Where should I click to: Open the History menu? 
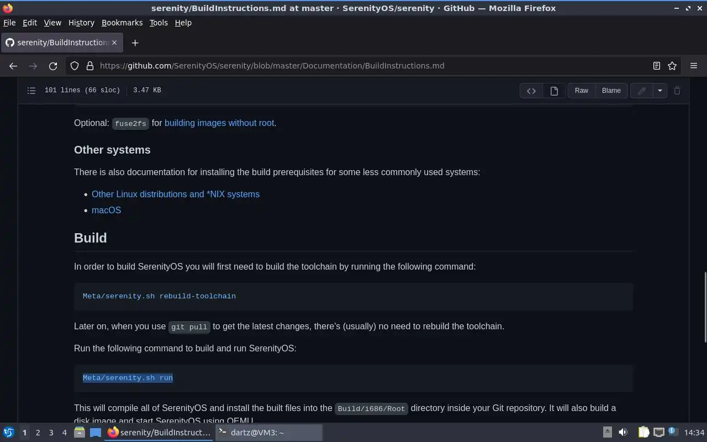(81, 23)
